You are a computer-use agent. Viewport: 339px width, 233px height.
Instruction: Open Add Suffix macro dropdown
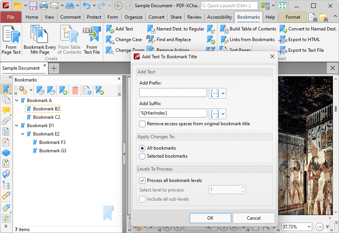[x=217, y=114]
